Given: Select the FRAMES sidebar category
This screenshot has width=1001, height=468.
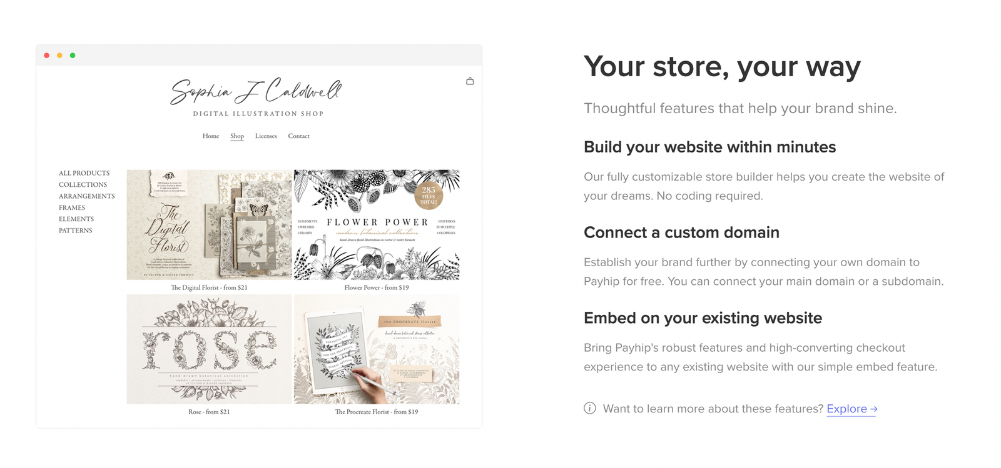Looking at the screenshot, I should 72,207.
